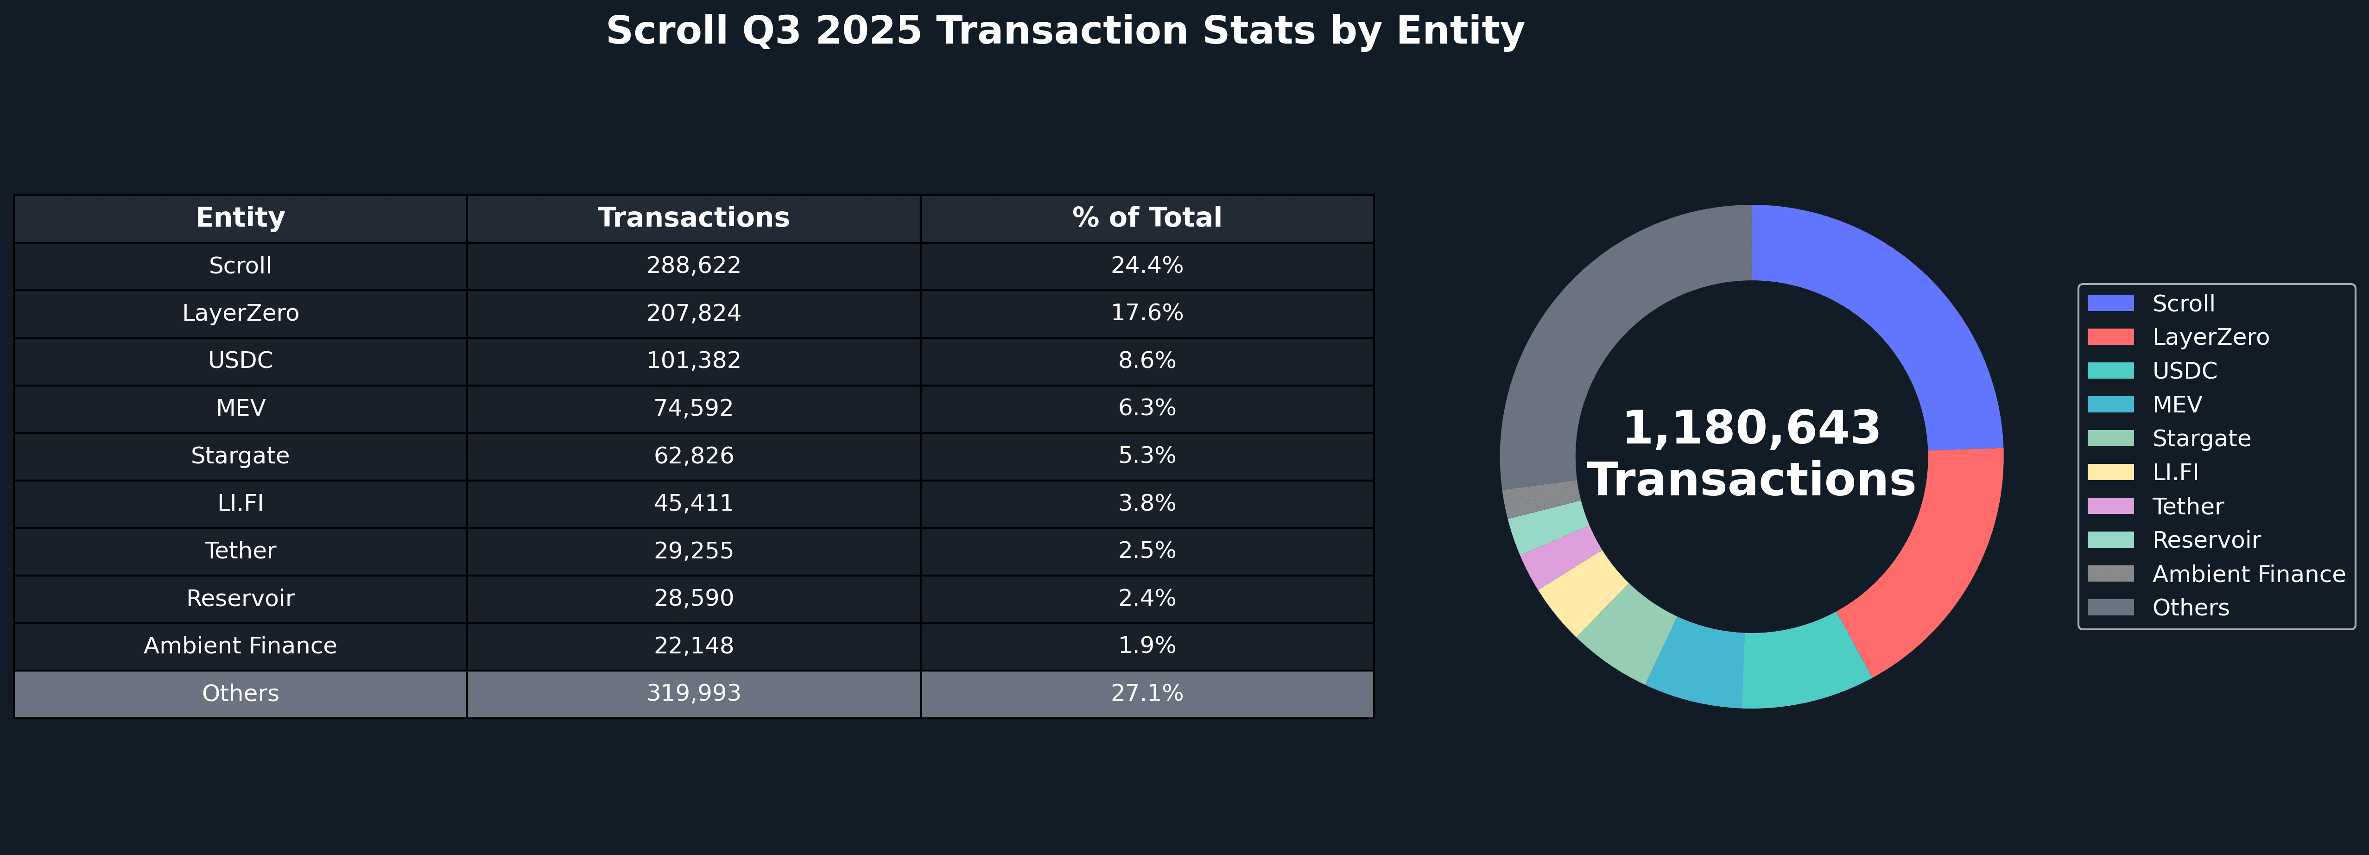Select the Others gray legend swatch
The image size is (2369, 855).
[2109, 608]
